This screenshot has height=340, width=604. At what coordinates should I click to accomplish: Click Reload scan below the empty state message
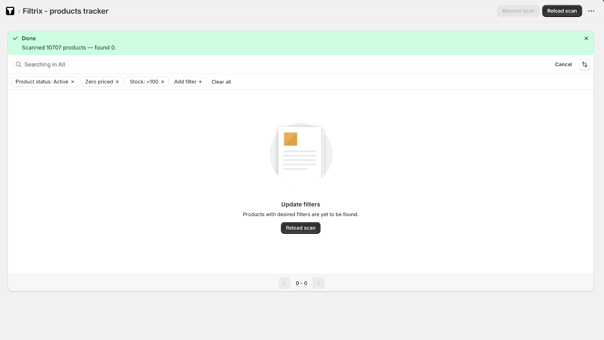point(300,228)
